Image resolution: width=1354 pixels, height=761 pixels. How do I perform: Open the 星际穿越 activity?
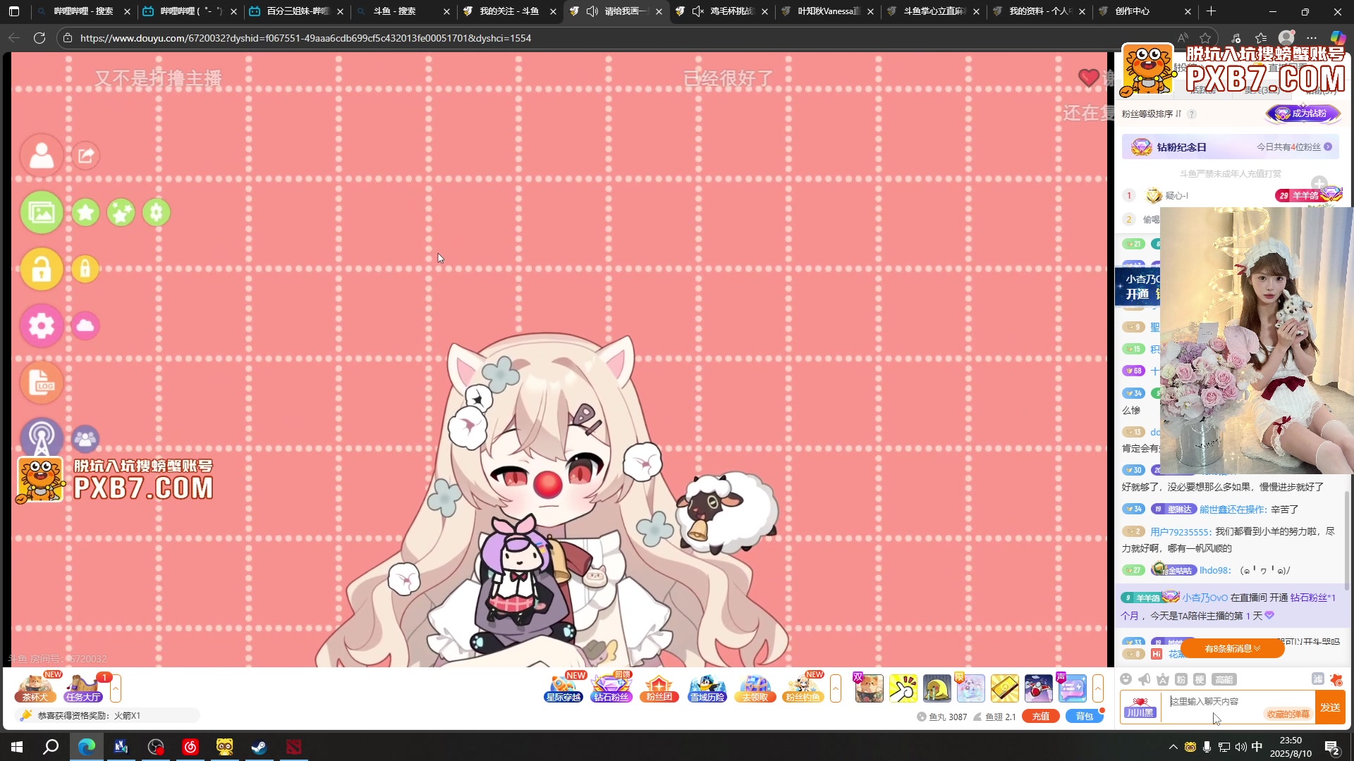coord(563,688)
